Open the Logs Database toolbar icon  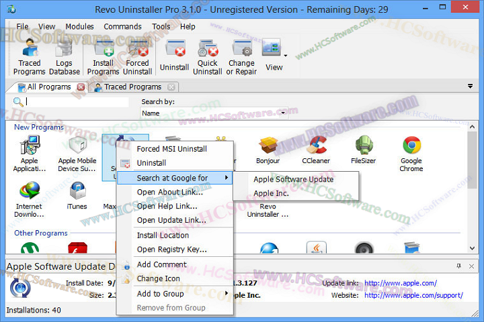coord(65,57)
